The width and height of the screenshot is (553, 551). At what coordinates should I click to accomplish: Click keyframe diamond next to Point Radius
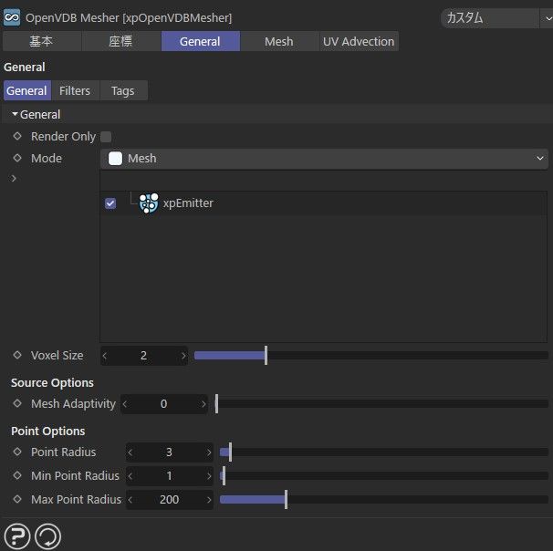pos(17,452)
